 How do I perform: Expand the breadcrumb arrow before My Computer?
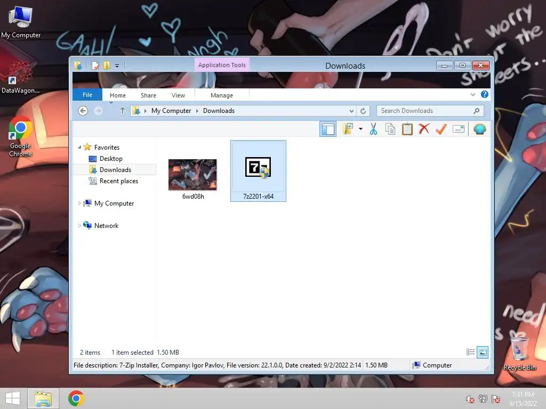point(145,111)
